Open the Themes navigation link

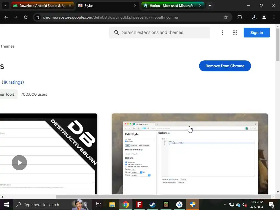coord(7,46)
